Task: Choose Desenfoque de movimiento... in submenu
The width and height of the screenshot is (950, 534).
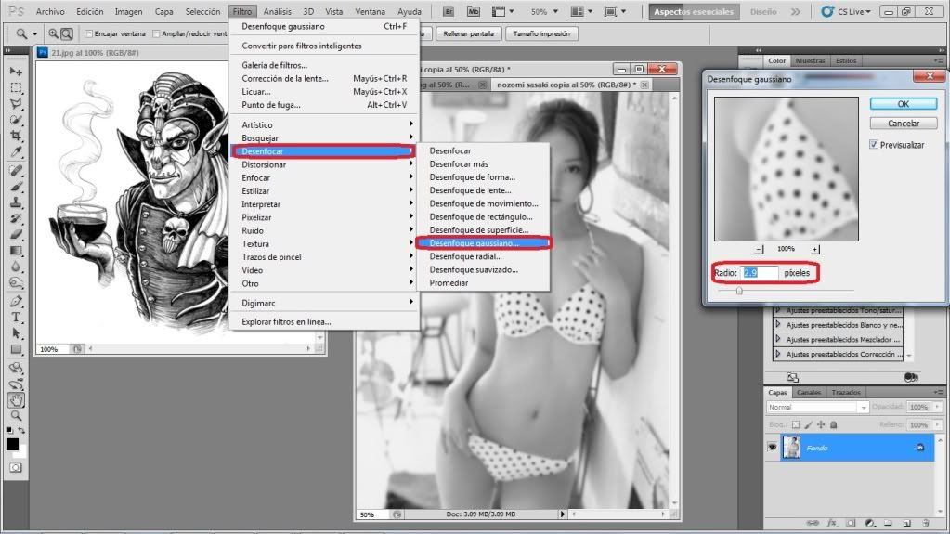Action: pyautogui.click(x=484, y=203)
